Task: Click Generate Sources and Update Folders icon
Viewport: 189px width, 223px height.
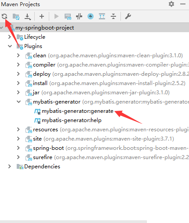Action: coord(16,16)
